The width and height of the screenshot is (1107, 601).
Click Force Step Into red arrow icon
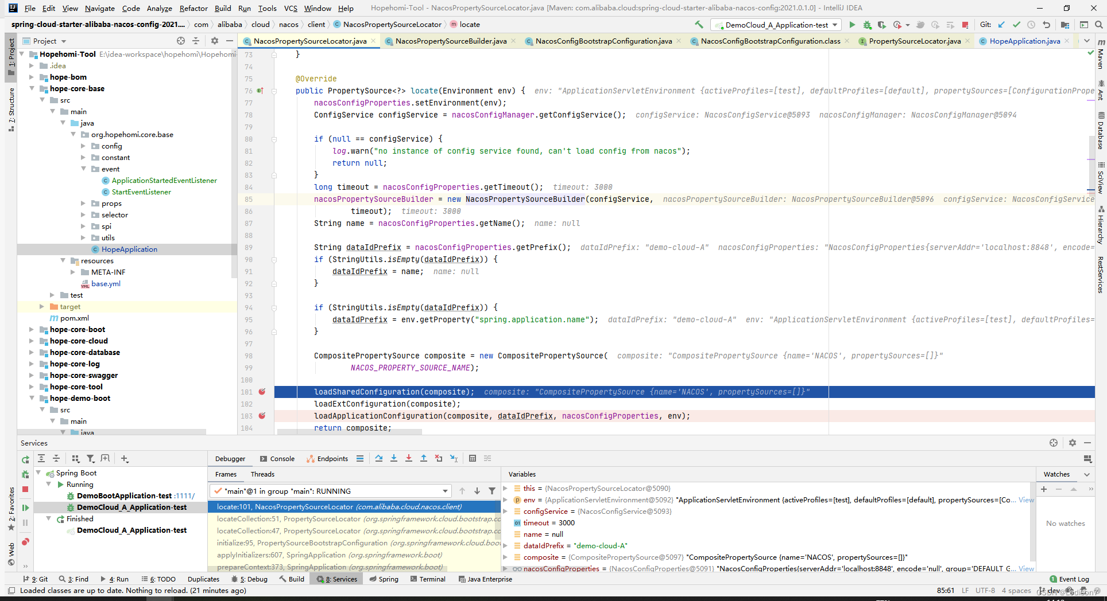[409, 458]
